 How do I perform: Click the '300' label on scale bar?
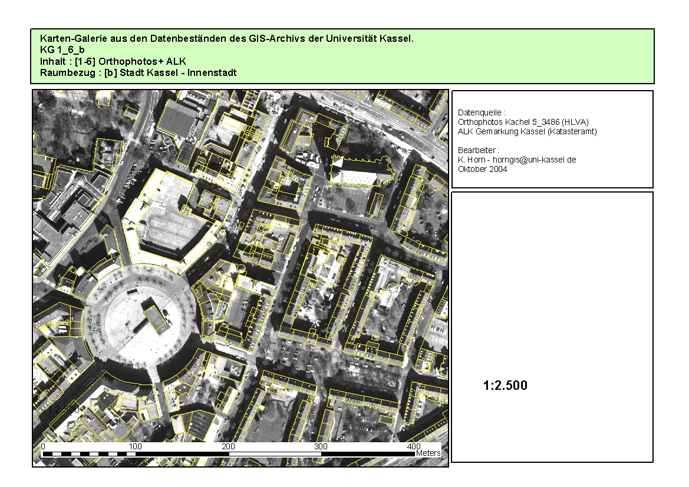click(x=321, y=446)
